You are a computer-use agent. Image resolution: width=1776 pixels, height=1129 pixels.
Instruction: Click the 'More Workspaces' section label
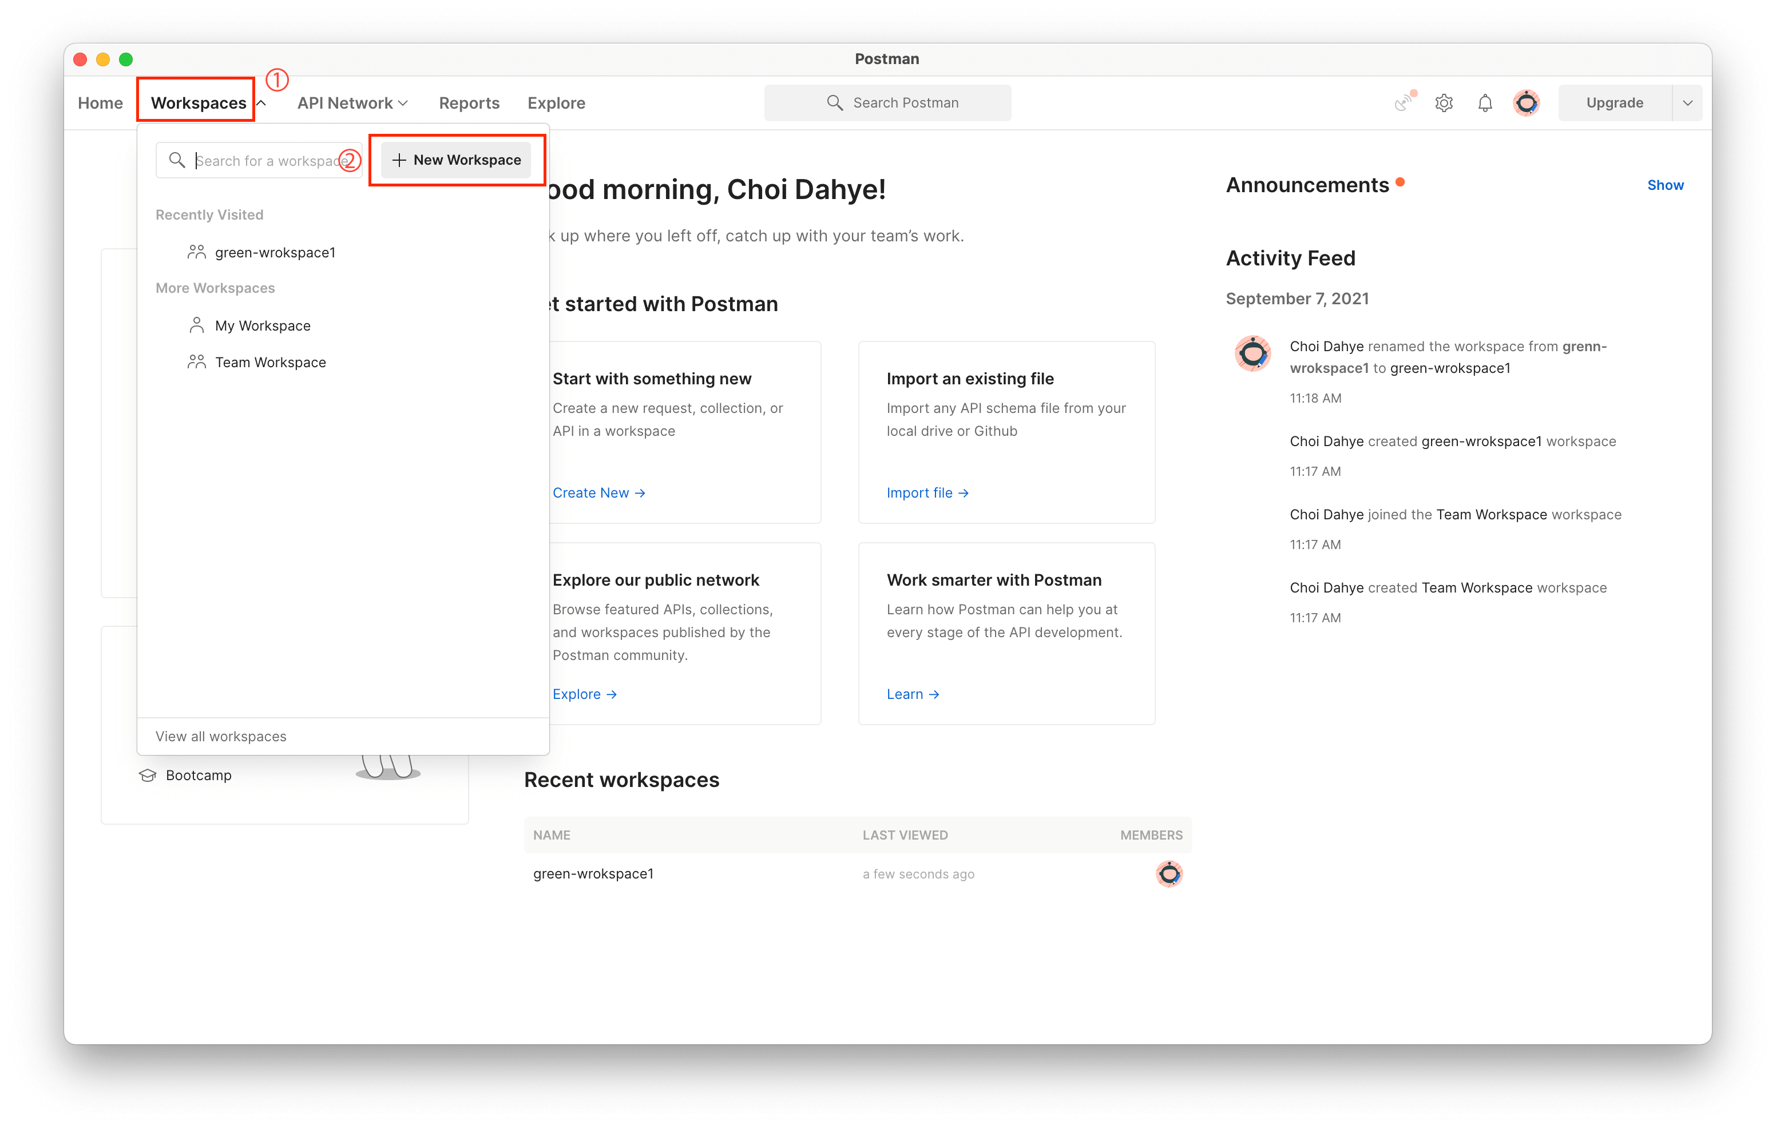tap(215, 288)
